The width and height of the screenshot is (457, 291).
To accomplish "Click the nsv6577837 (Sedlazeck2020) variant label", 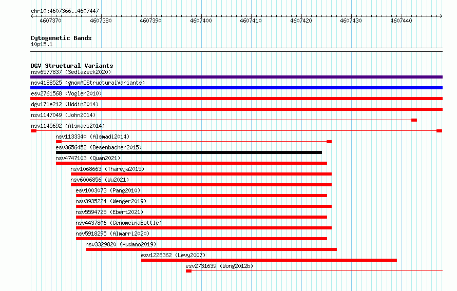I will [71, 72].
